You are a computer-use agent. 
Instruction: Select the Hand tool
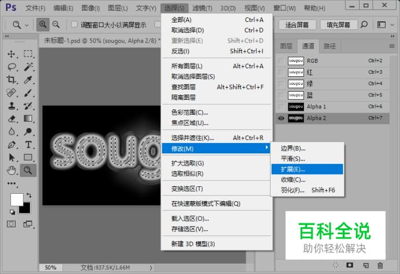[12, 170]
